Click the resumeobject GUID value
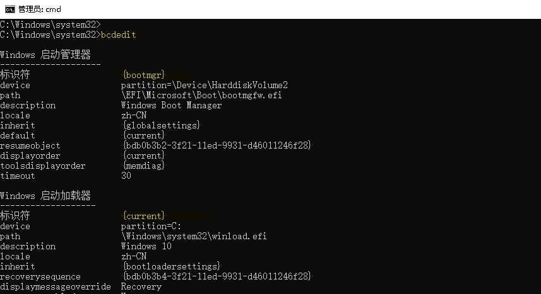The width and height of the screenshot is (541, 294). 217,145
